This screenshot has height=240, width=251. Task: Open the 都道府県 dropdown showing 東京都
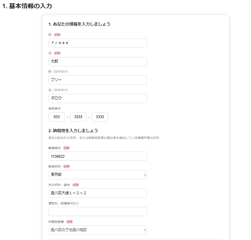click(98, 175)
